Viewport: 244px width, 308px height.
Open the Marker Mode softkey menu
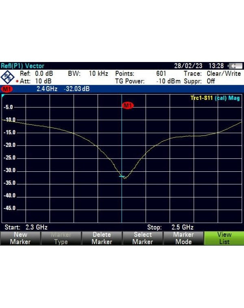point(183,238)
